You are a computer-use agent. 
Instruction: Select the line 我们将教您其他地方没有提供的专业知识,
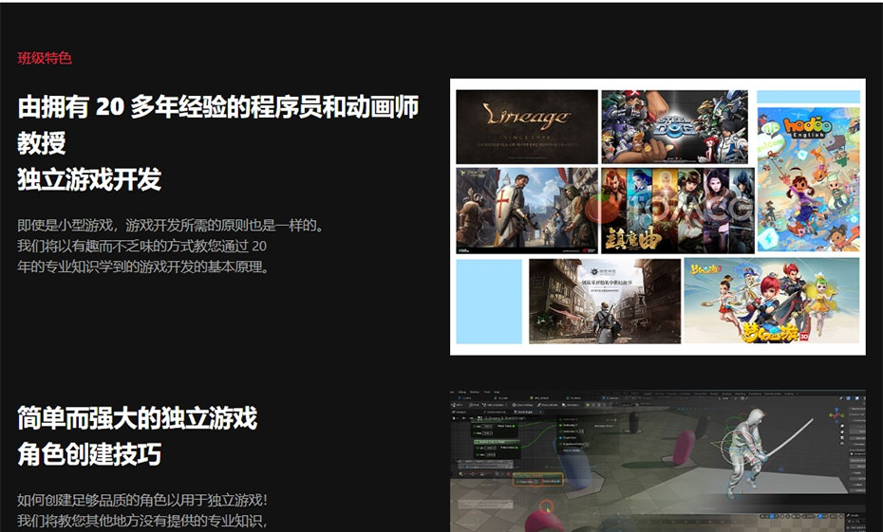tap(142, 521)
